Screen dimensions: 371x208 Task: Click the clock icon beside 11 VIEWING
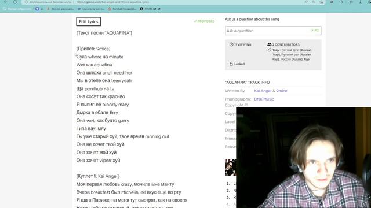231,44
